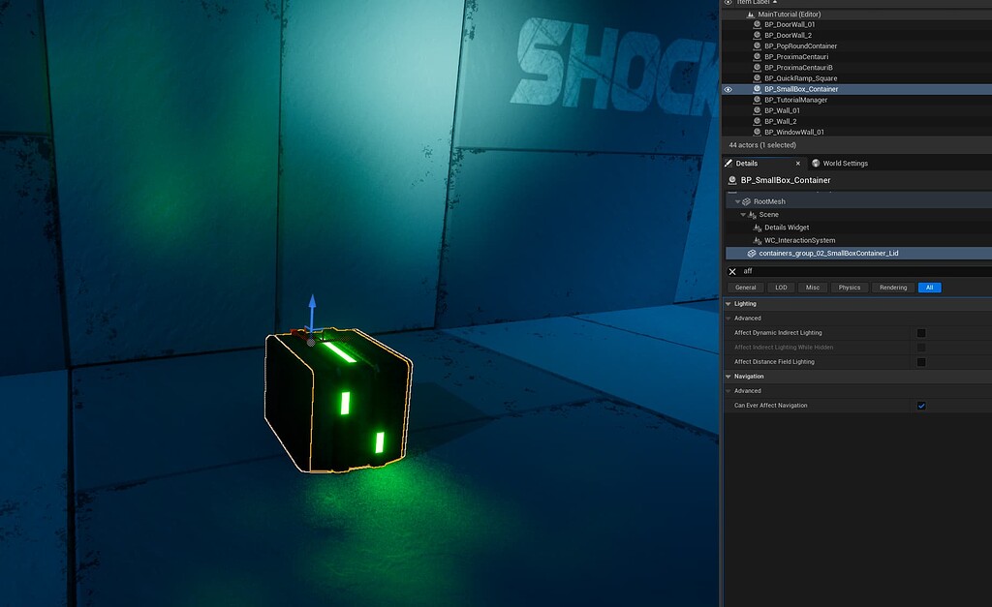Click the containers_group_02_SmallBoxContainer_Lid mesh icon
The image size is (992, 607).
click(752, 253)
